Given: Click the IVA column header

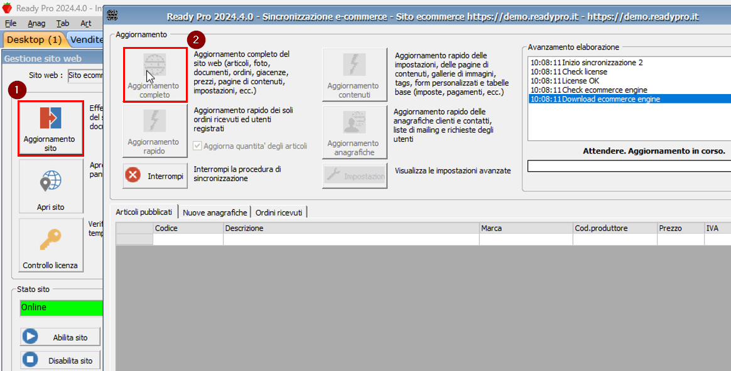Looking at the screenshot, I should tap(718, 228).
